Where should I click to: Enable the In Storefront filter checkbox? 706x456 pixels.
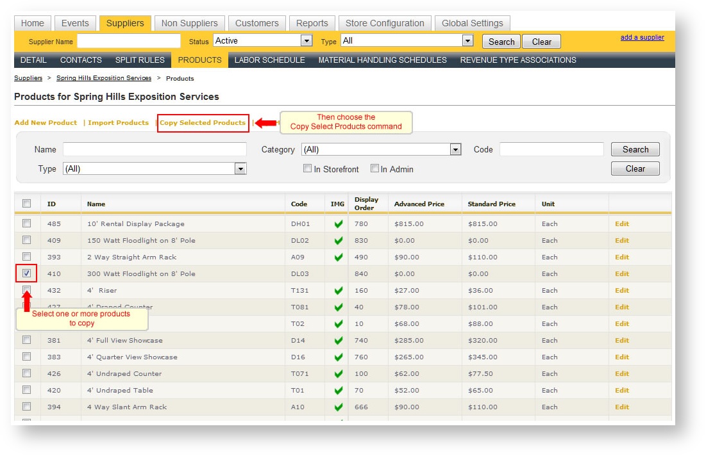pyautogui.click(x=307, y=169)
